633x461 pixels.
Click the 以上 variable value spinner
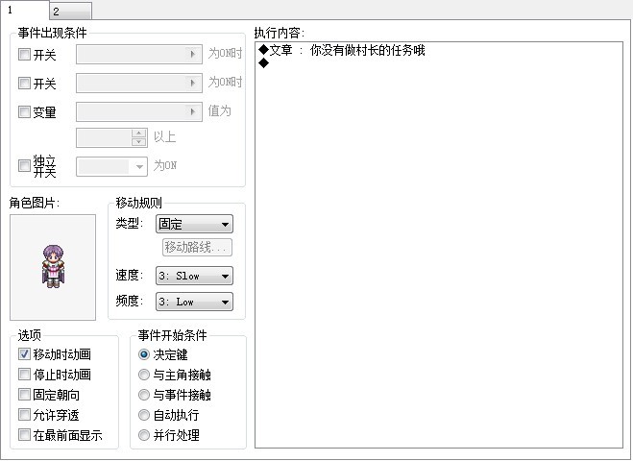(x=111, y=137)
